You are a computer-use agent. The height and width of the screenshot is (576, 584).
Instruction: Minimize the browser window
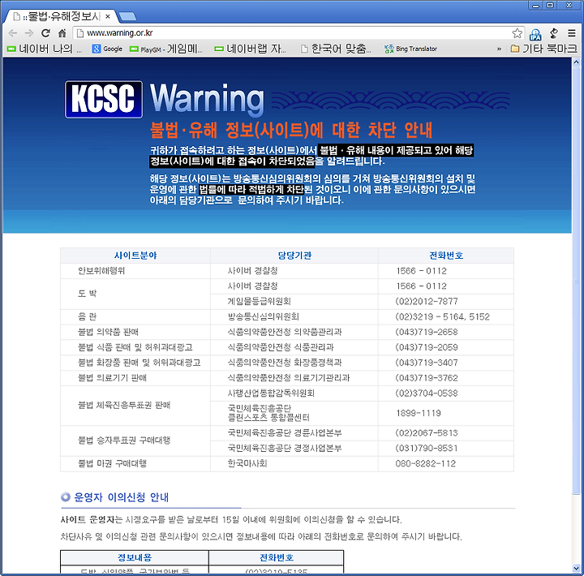(x=535, y=5)
